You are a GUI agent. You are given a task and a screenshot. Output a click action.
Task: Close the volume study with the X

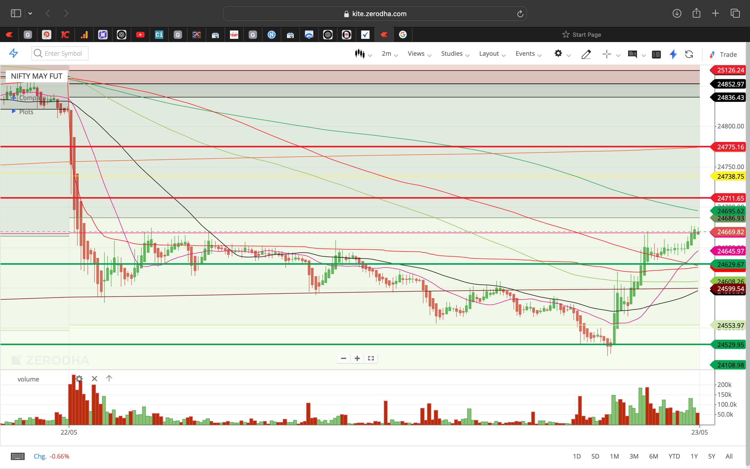(x=95, y=379)
